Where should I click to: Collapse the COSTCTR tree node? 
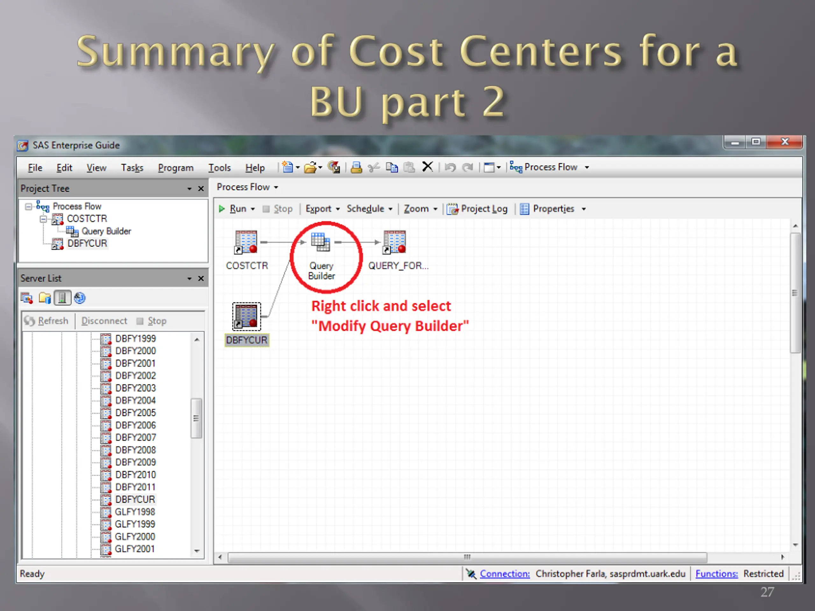coord(44,219)
